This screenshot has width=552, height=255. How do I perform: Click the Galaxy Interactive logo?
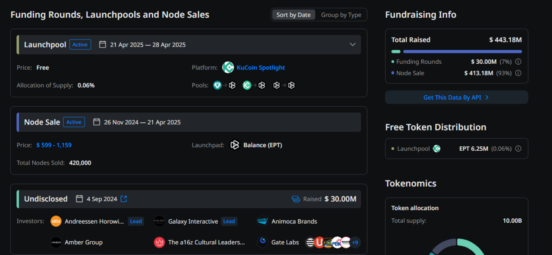click(x=159, y=221)
